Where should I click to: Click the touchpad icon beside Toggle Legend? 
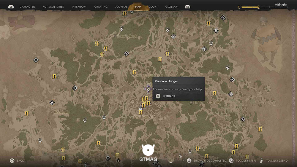[x=261, y=160]
